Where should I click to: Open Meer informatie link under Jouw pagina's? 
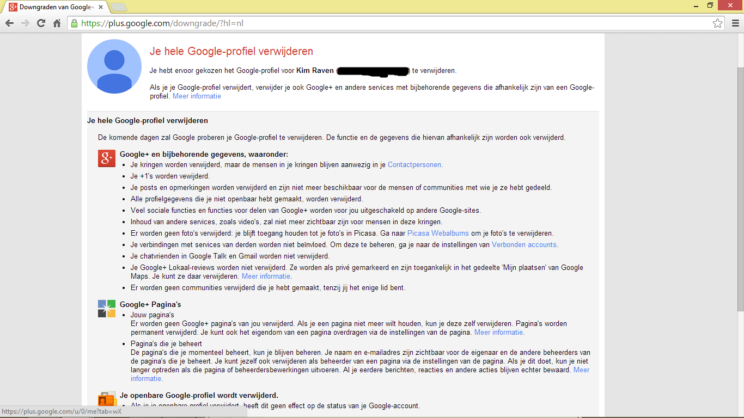coord(498,332)
